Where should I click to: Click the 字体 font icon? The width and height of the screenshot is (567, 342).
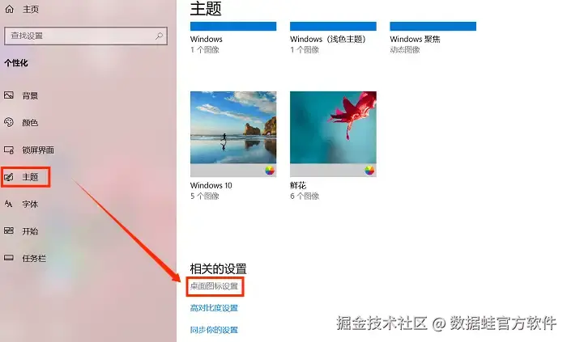pos(9,204)
